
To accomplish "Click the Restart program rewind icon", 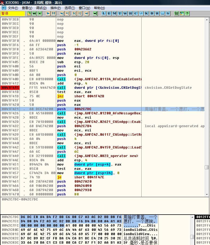I will pos(34,13).
